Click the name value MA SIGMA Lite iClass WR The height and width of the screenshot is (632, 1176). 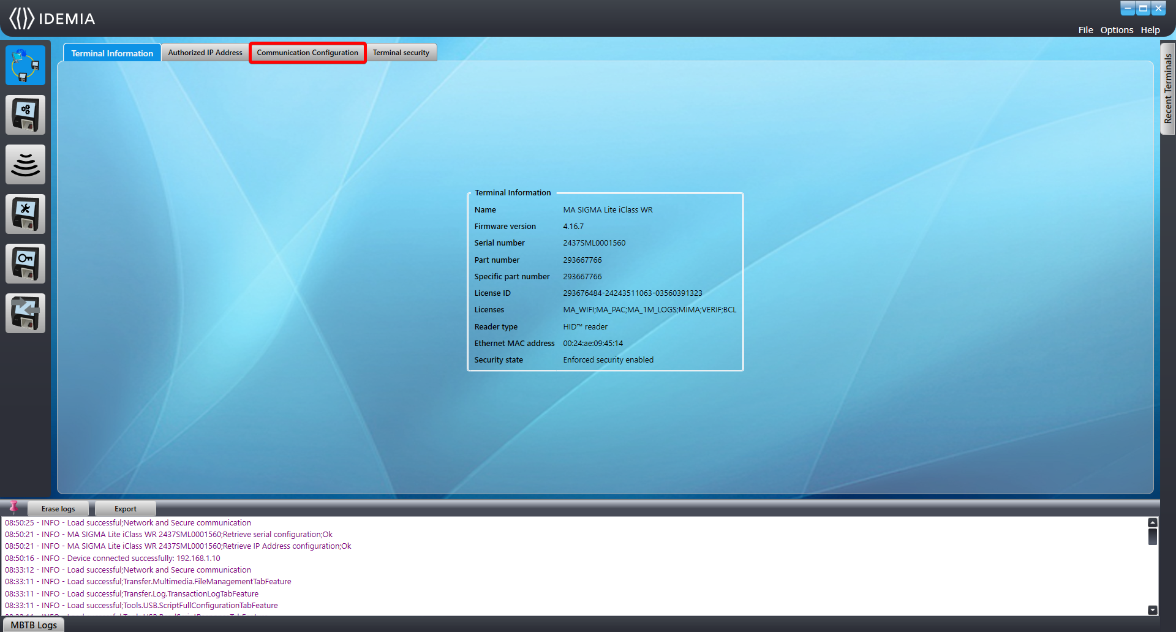tap(608, 210)
